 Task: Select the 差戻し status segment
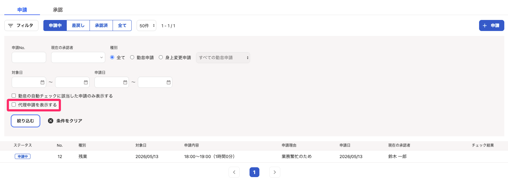coord(78,25)
